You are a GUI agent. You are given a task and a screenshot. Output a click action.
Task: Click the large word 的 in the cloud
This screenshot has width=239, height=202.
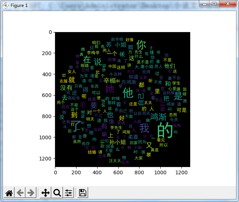click(165, 130)
